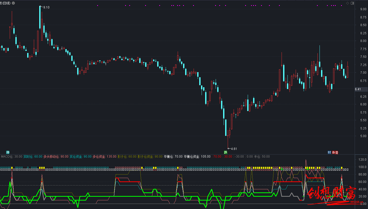Click the 5.00 price axis label
Screen dimensions: 368x209
[363, 136]
